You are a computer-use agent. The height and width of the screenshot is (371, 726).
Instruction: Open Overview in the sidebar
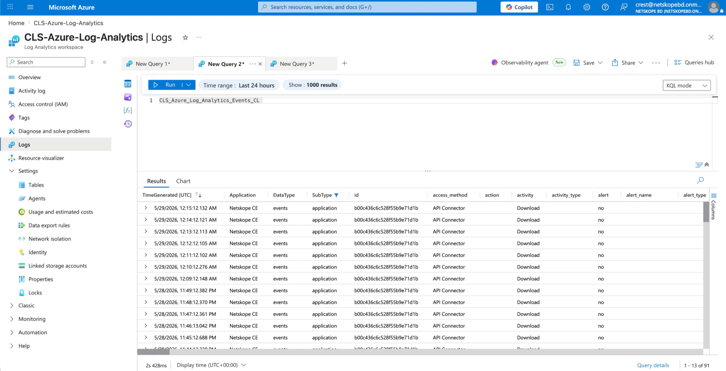pyautogui.click(x=30, y=77)
